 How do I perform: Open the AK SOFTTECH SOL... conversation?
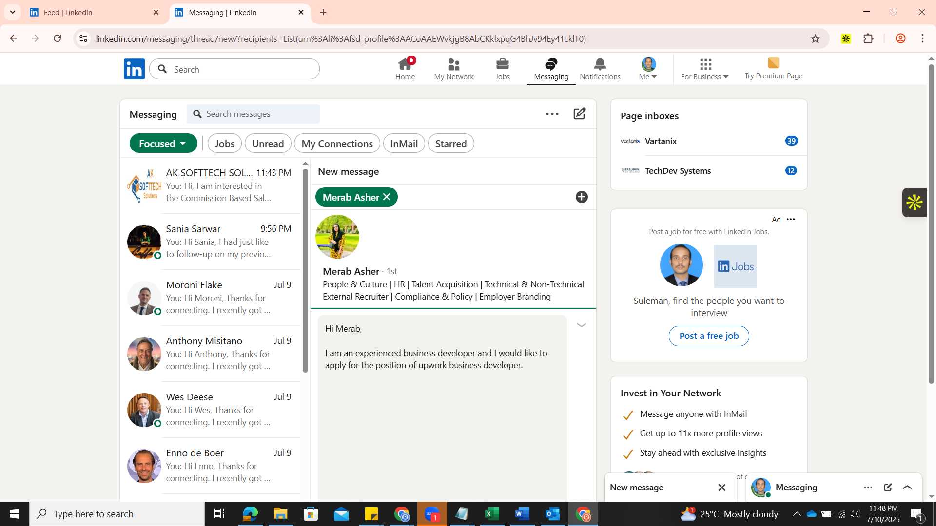(x=211, y=186)
